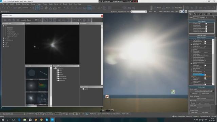The height and width of the screenshot is (122, 217).
Task: Click the Basic Set panel vertical scrollbar
Action: point(51,87)
